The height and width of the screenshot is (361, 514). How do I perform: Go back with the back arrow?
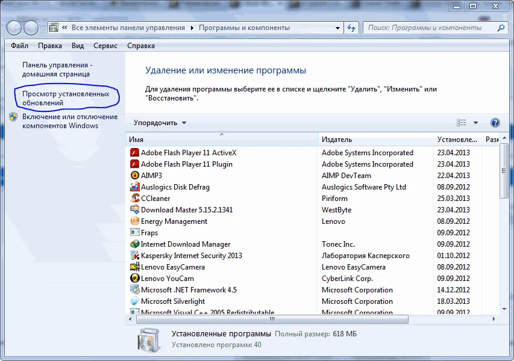(x=14, y=28)
